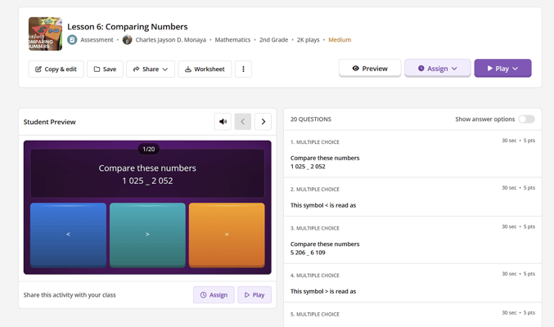Open question 2 'This symbol < is read as'

412,197
